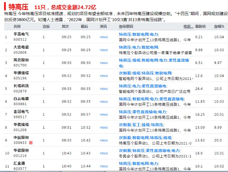
Task: Sort by 连板 column header
Action: coord(46,26)
